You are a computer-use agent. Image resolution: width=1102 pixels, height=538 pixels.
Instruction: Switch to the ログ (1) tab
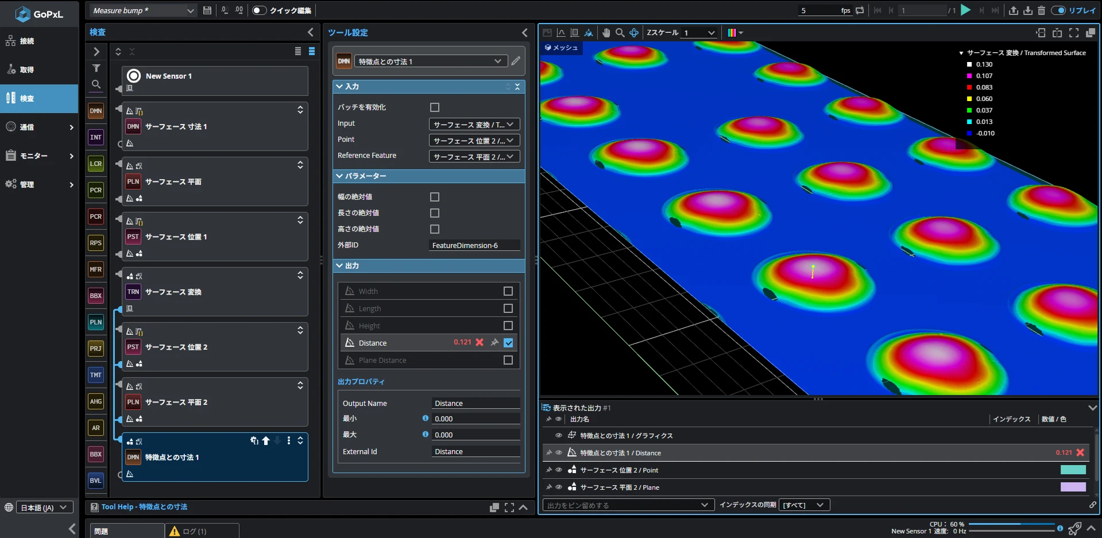click(x=195, y=531)
